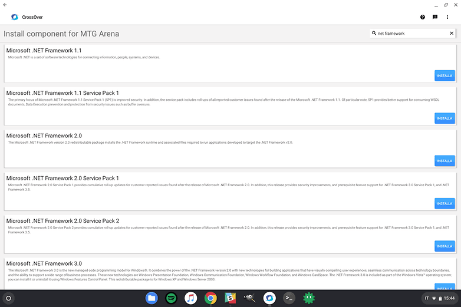The height and width of the screenshot is (307, 461).
Task: Clear the 'net framework' search text
Action: [x=452, y=34]
